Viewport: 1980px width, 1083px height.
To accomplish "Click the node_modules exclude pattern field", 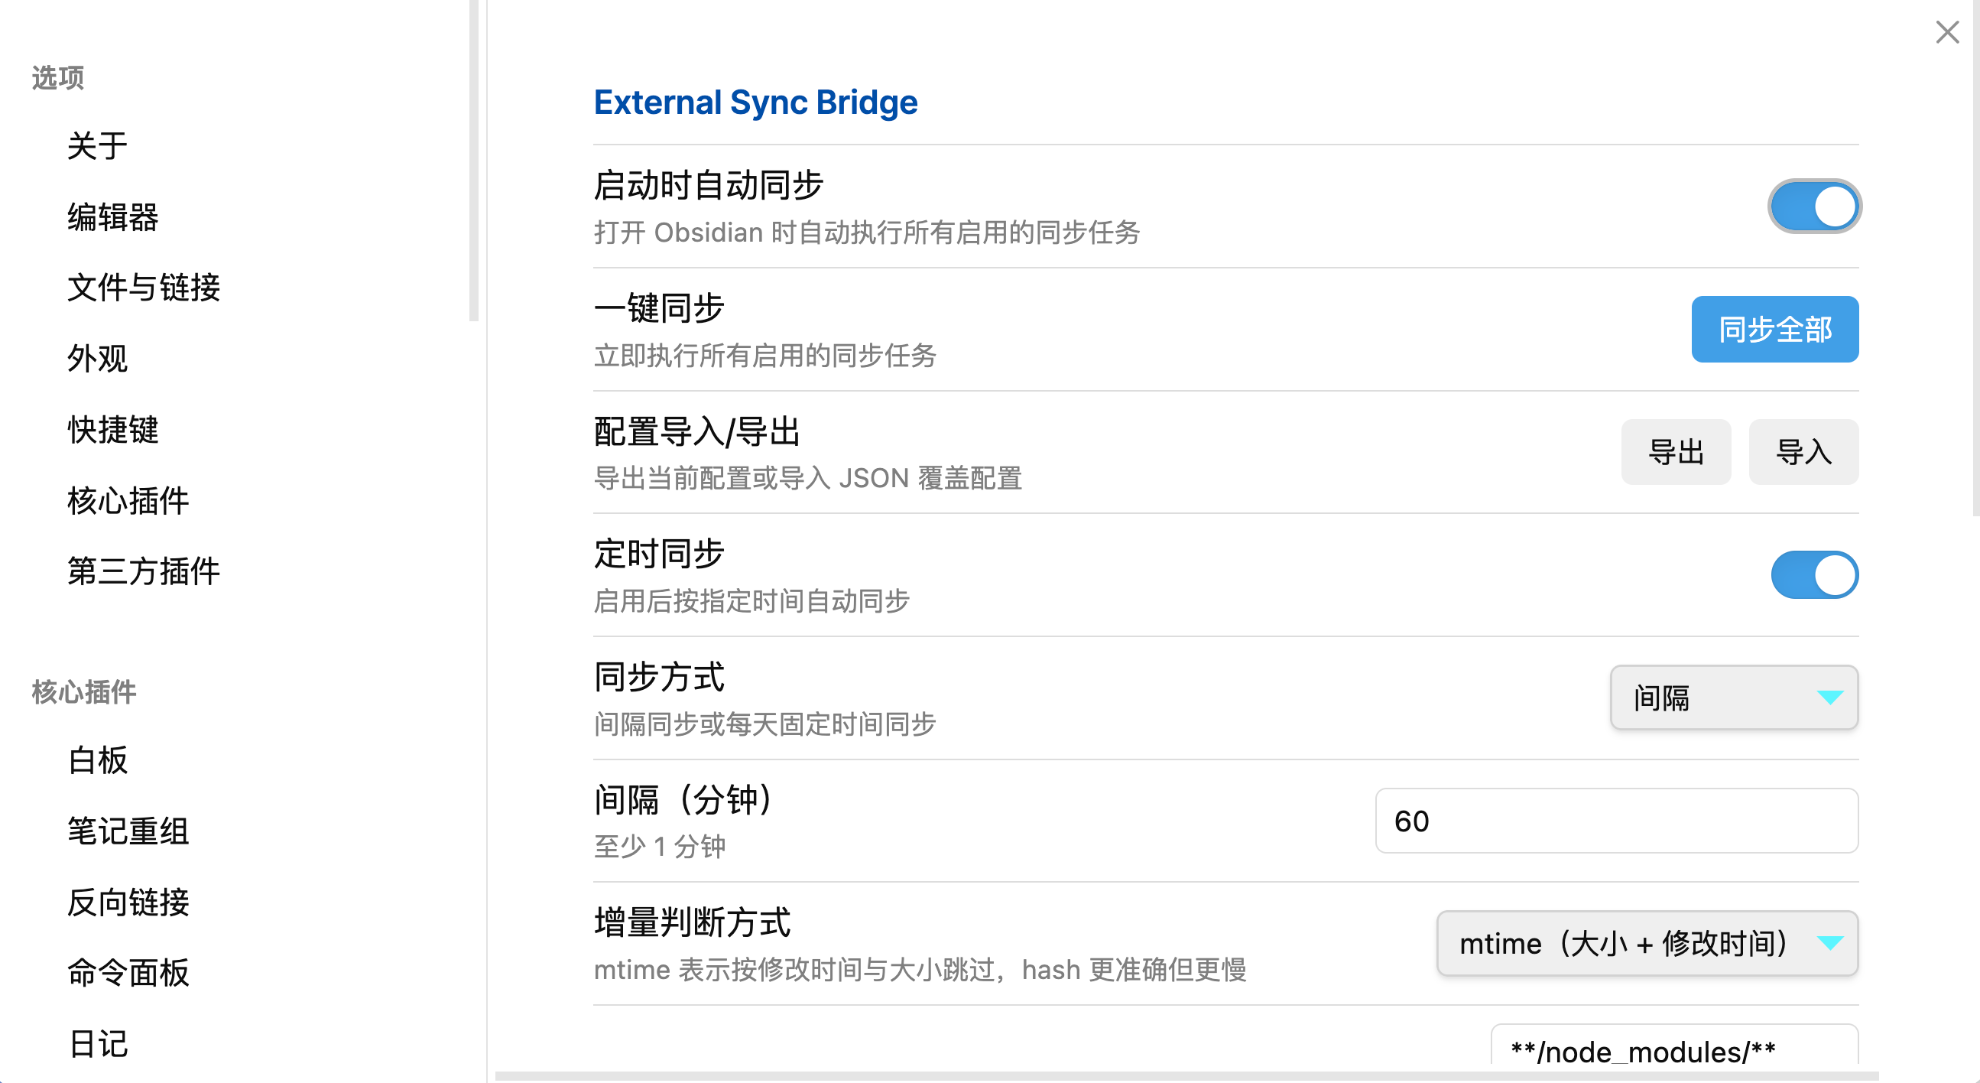I will coord(1673,1049).
